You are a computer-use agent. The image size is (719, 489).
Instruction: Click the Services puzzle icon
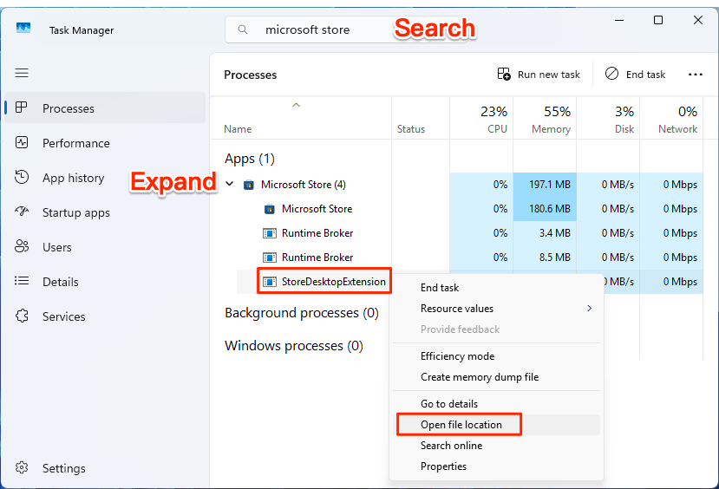click(x=22, y=316)
